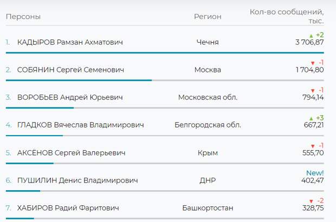Viewport: 336px width, 222px height.
Task: Click the red down arrow in Собянин row
Action: [x=313, y=63]
